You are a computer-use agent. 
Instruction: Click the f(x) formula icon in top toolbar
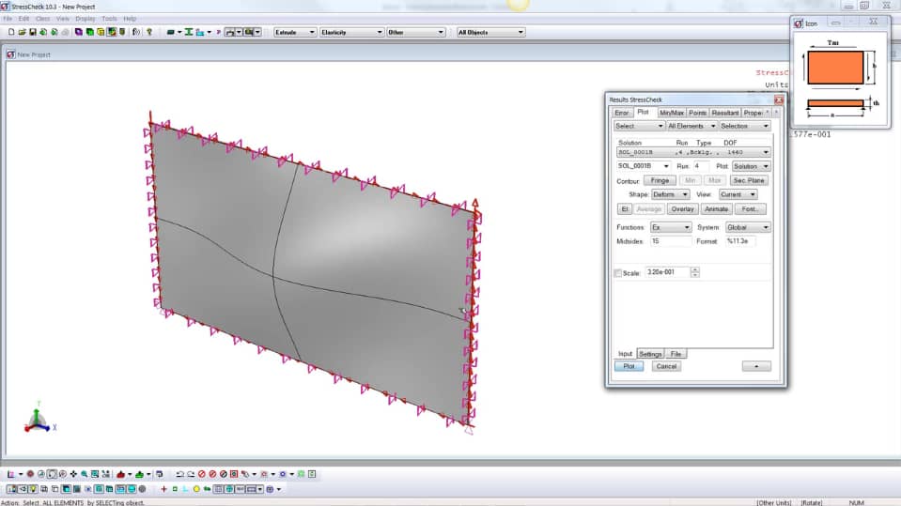(x=136, y=32)
